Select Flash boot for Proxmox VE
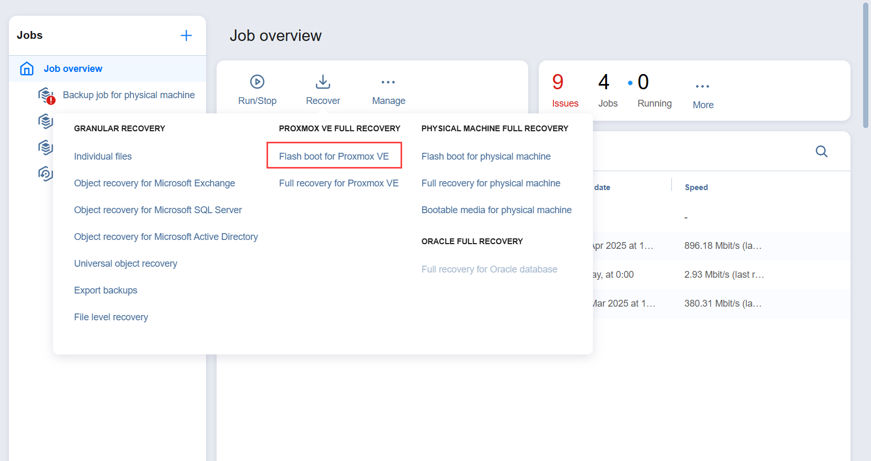This screenshot has height=461, width=871. pyautogui.click(x=334, y=156)
